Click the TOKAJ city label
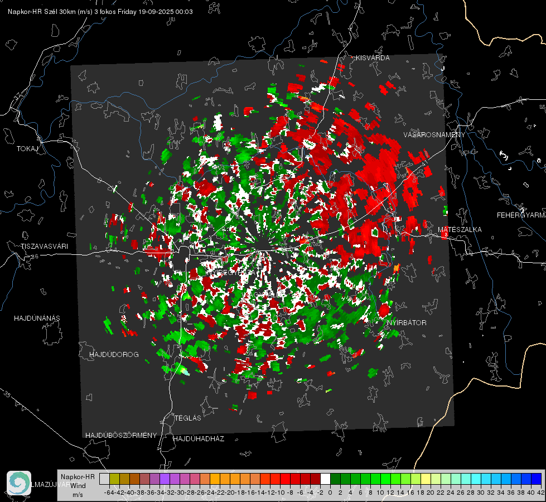Image resolution: width=546 pixels, height=502 pixels. click(27, 149)
